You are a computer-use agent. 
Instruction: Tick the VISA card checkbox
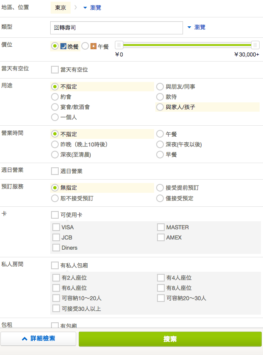[x=56, y=227]
